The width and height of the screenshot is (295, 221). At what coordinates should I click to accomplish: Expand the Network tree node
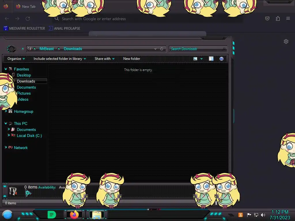6,147
